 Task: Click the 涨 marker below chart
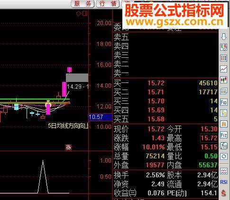[68, 147]
